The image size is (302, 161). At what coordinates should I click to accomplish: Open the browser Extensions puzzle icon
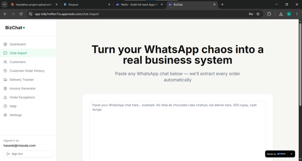click(x=269, y=14)
